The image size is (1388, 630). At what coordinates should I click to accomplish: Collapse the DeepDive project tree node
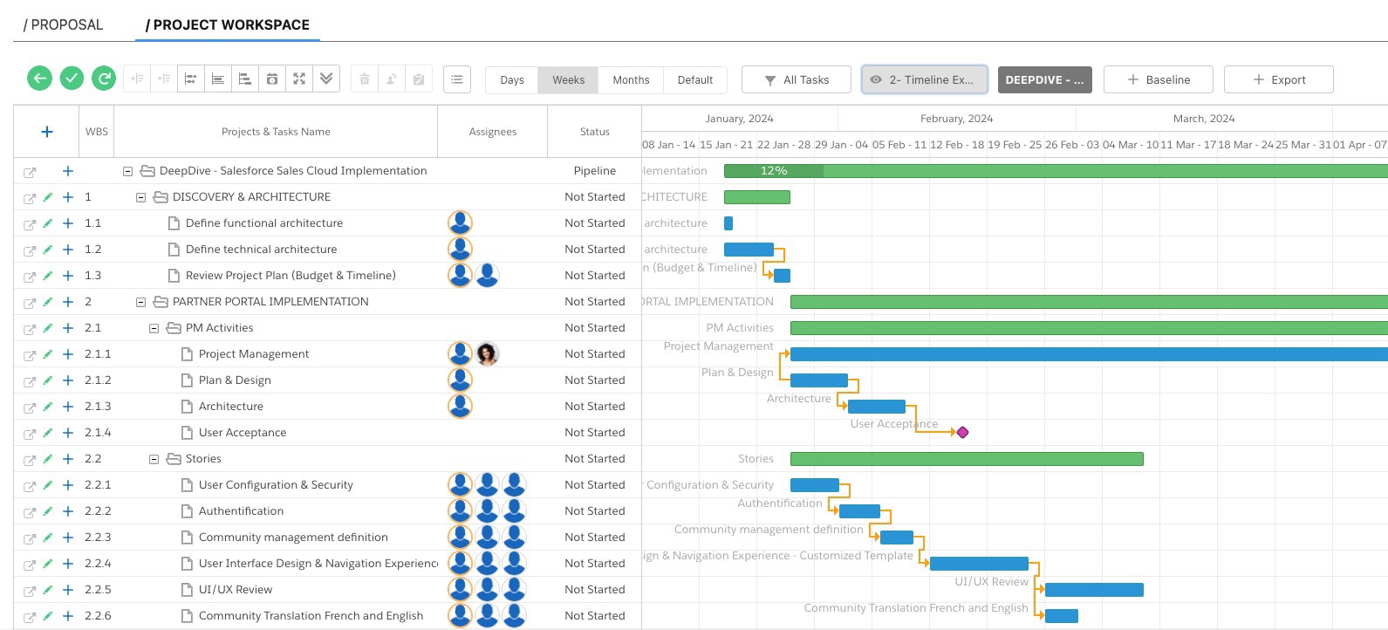click(127, 171)
